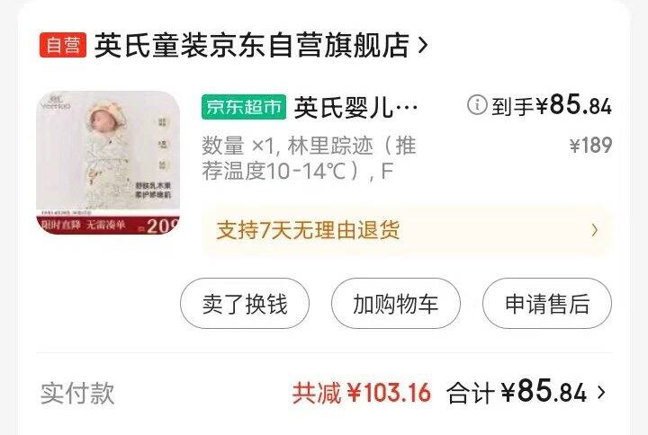Click the 限时直降 promo strip on thumbnail
Viewport: 648px width, 435px height.
[x=108, y=225]
